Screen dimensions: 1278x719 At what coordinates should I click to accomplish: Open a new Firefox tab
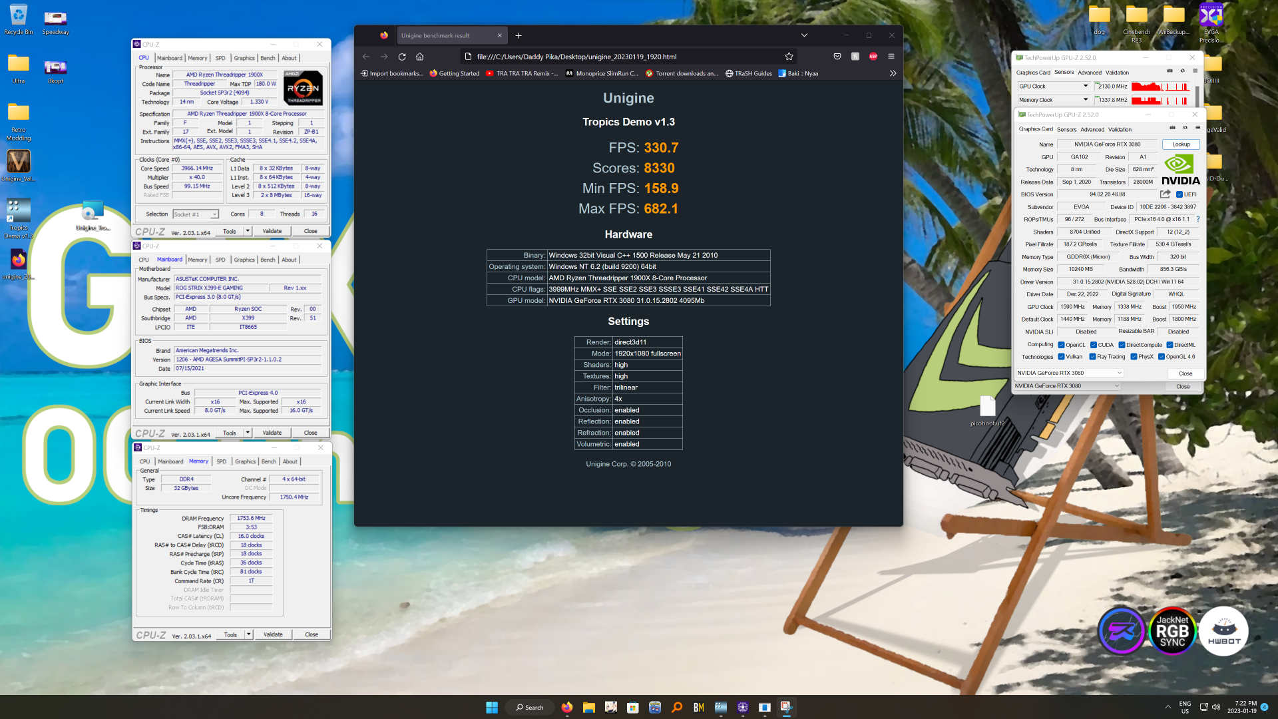coord(519,35)
